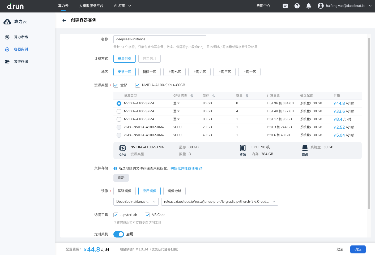
Task: Open the image version release.daocloud.io dropdown
Action: click(219, 202)
